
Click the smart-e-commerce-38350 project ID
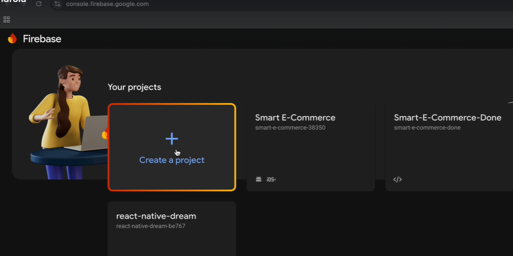coord(290,128)
